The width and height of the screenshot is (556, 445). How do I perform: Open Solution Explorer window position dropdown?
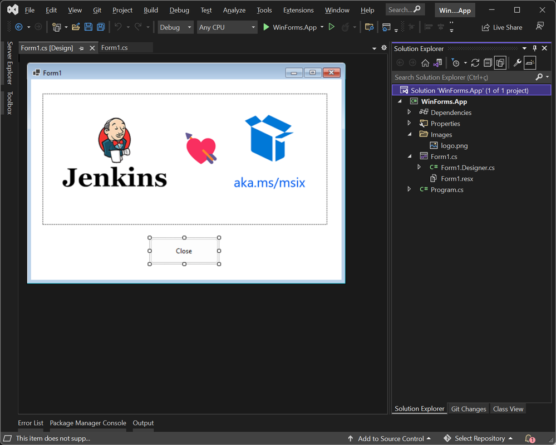pos(524,48)
